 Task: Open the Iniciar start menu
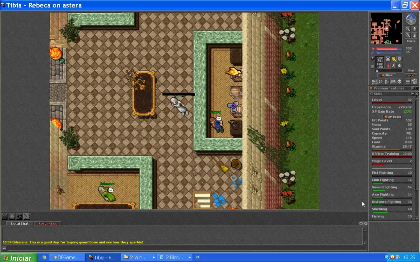click(x=19, y=258)
